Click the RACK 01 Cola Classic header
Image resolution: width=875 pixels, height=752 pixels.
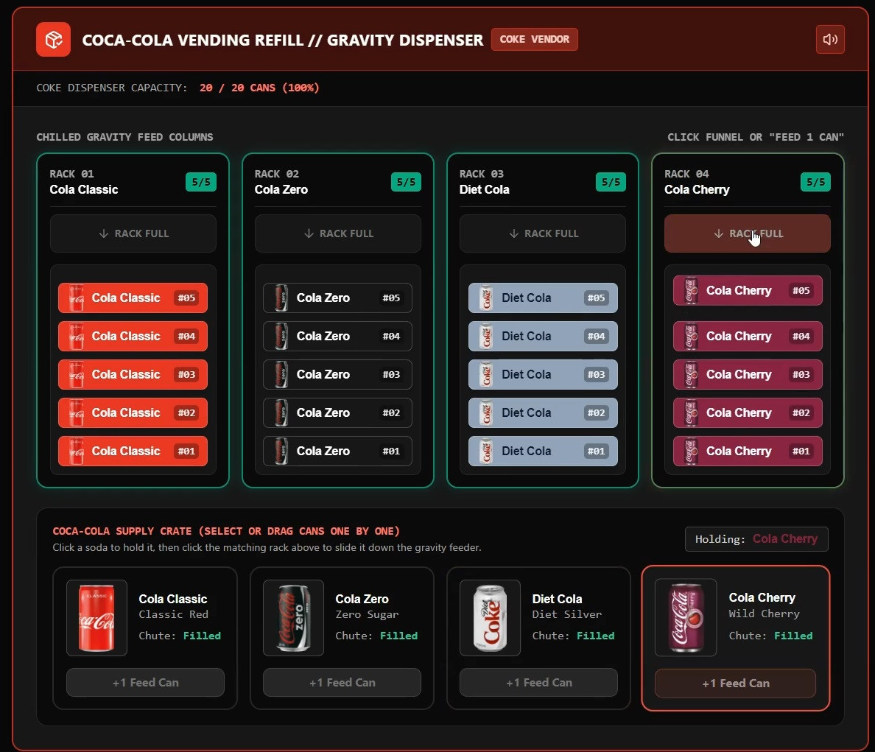84,182
